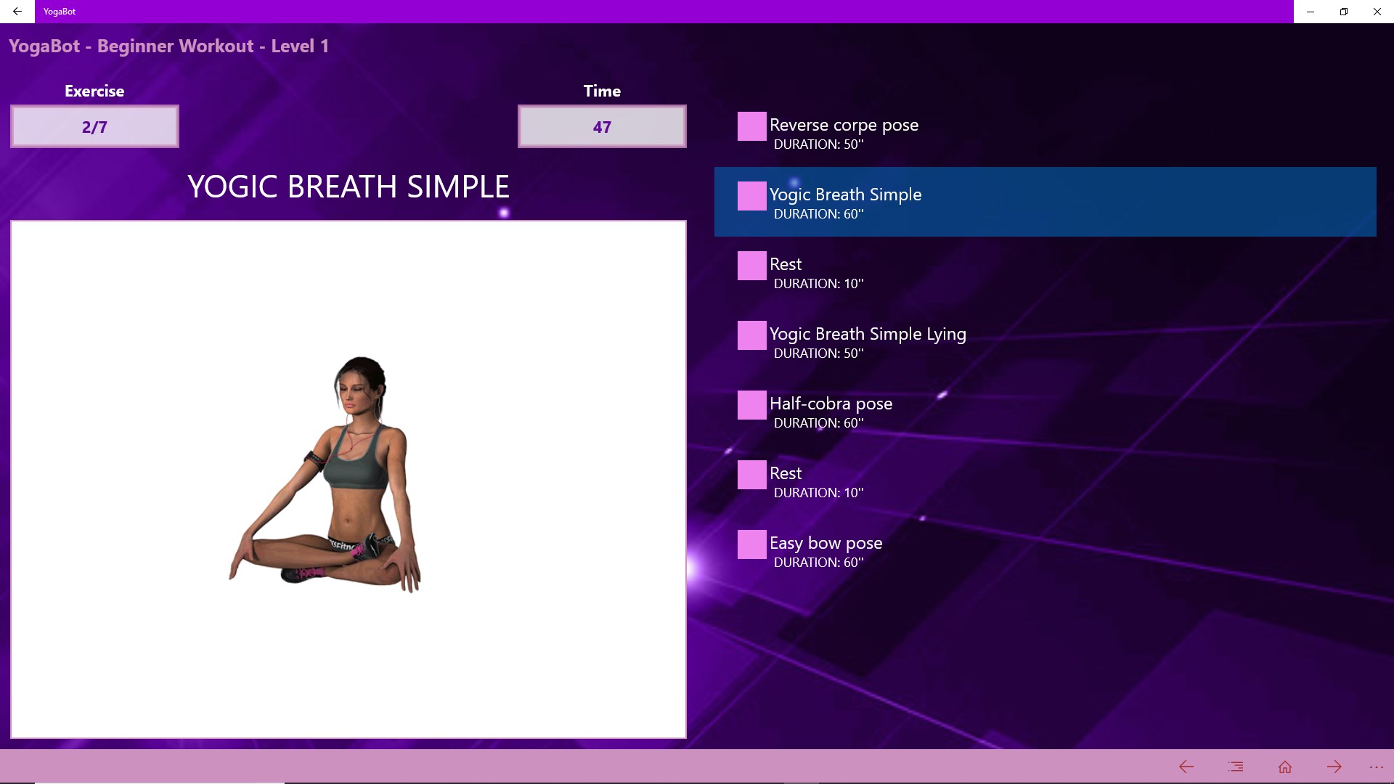Screen dimensions: 1394x784
Task: Expand the more options ellipsis in bottom bar
Action: (x=1376, y=767)
